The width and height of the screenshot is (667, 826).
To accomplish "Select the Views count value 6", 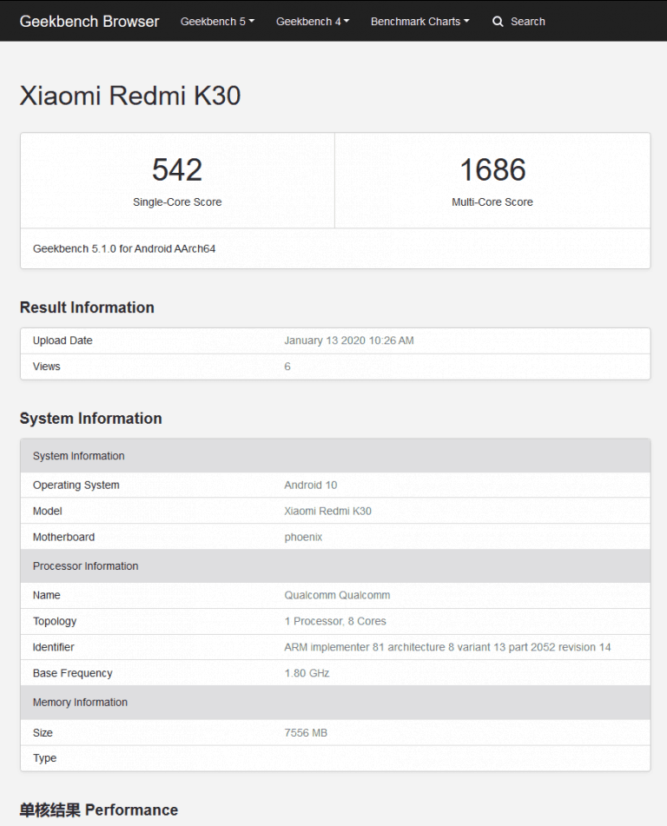I will [287, 367].
